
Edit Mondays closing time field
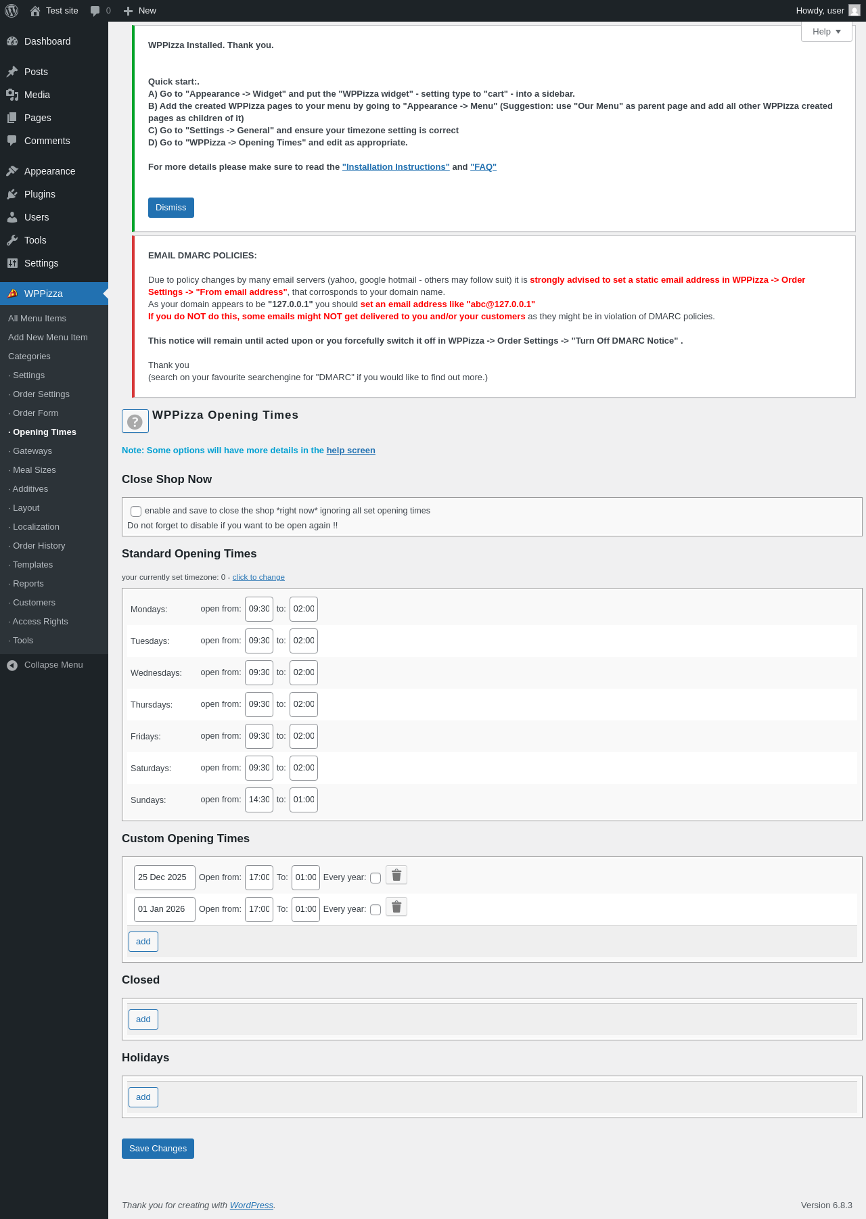(304, 609)
